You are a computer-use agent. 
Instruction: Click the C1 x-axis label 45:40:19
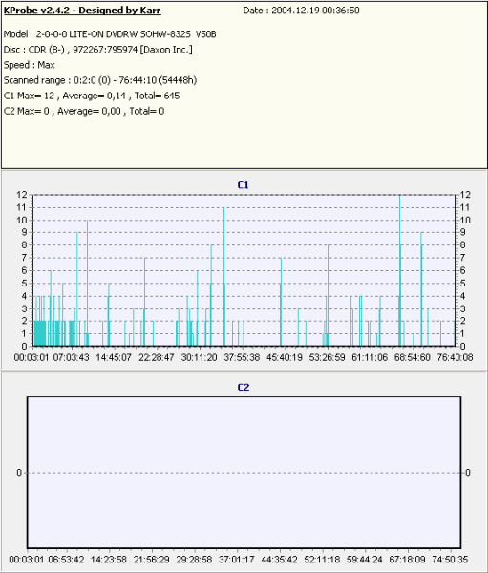click(285, 357)
